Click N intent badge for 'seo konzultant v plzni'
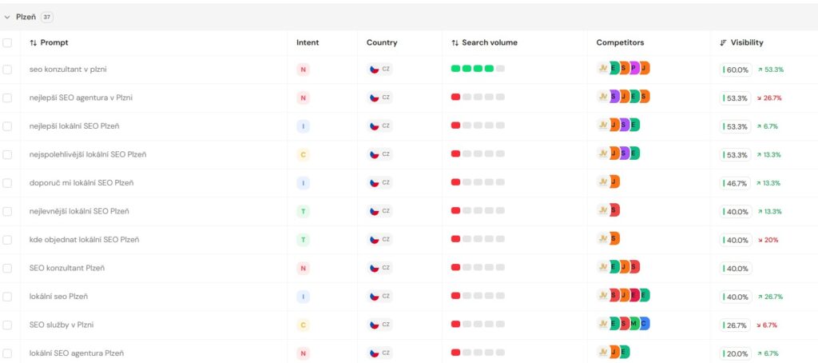 [303, 70]
